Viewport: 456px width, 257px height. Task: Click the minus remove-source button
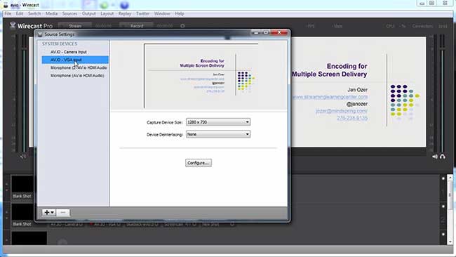click(63, 213)
